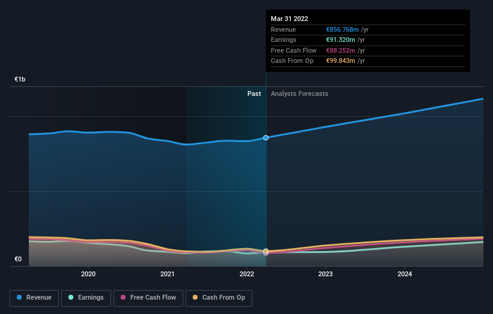Click the Past label
This screenshot has height=314, width=493.
tap(254, 94)
